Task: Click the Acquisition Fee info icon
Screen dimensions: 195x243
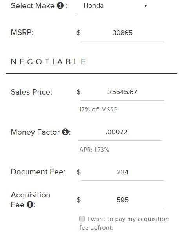Action: 30,205
